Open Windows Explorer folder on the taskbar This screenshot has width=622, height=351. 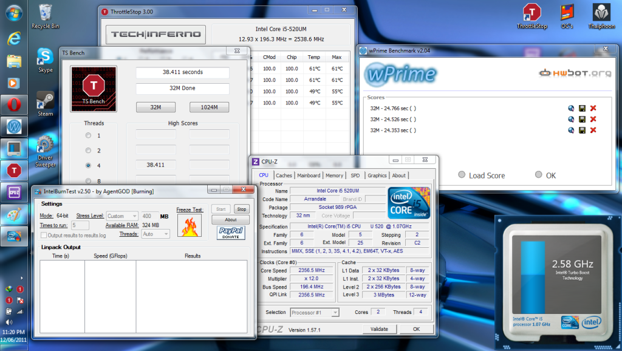(x=14, y=61)
